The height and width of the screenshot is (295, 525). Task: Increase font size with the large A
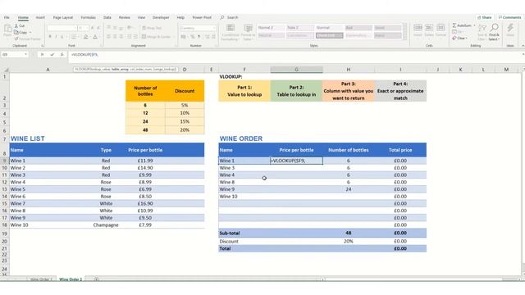click(93, 28)
